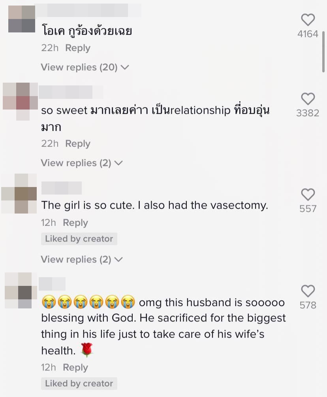327x397 pixels.
Task: Click the comments scrollbar handle
Action: [x=323, y=52]
